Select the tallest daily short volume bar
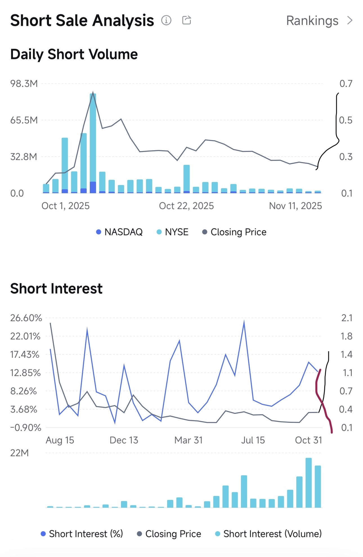Image resolution: width=363 pixels, height=557 pixels. click(x=93, y=143)
